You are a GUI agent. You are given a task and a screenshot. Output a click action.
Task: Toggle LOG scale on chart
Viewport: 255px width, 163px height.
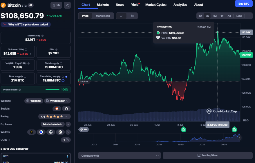[239, 16]
